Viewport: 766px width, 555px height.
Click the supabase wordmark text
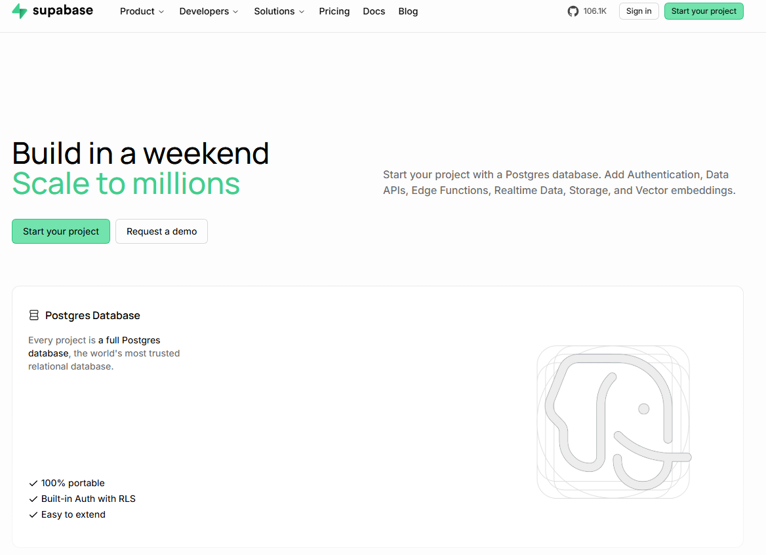(x=62, y=10)
